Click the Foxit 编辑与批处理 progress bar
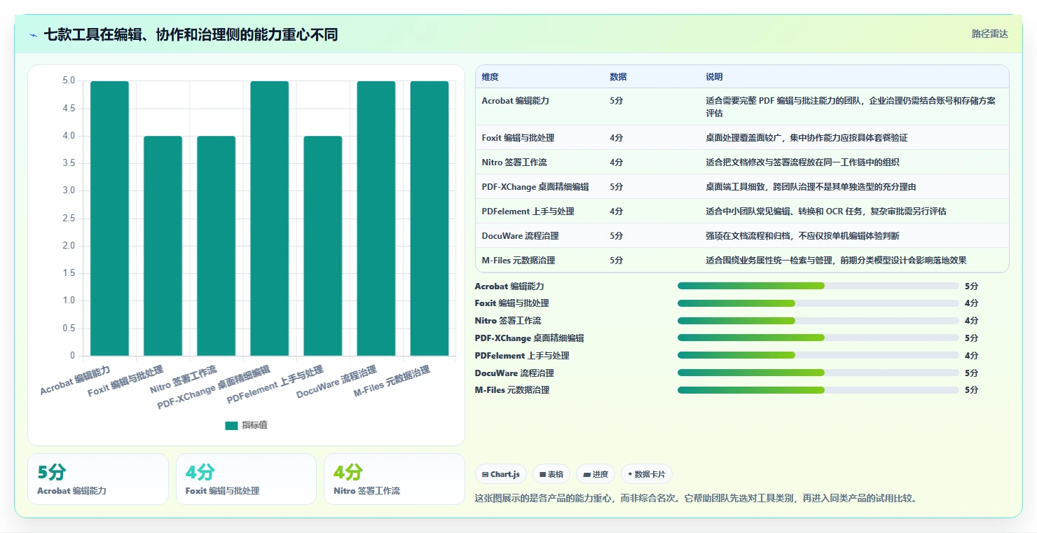Viewport: 1037px width, 533px height. click(818, 303)
